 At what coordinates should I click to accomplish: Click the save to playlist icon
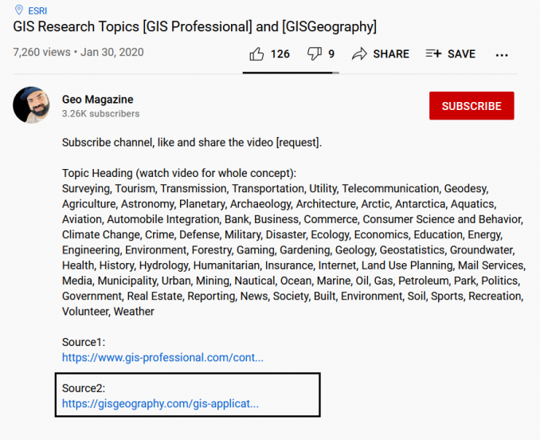[433, 53]
